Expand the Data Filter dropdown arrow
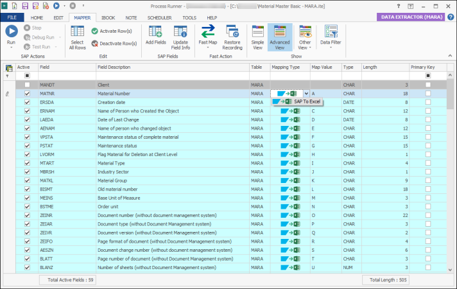 click(331, 48)
